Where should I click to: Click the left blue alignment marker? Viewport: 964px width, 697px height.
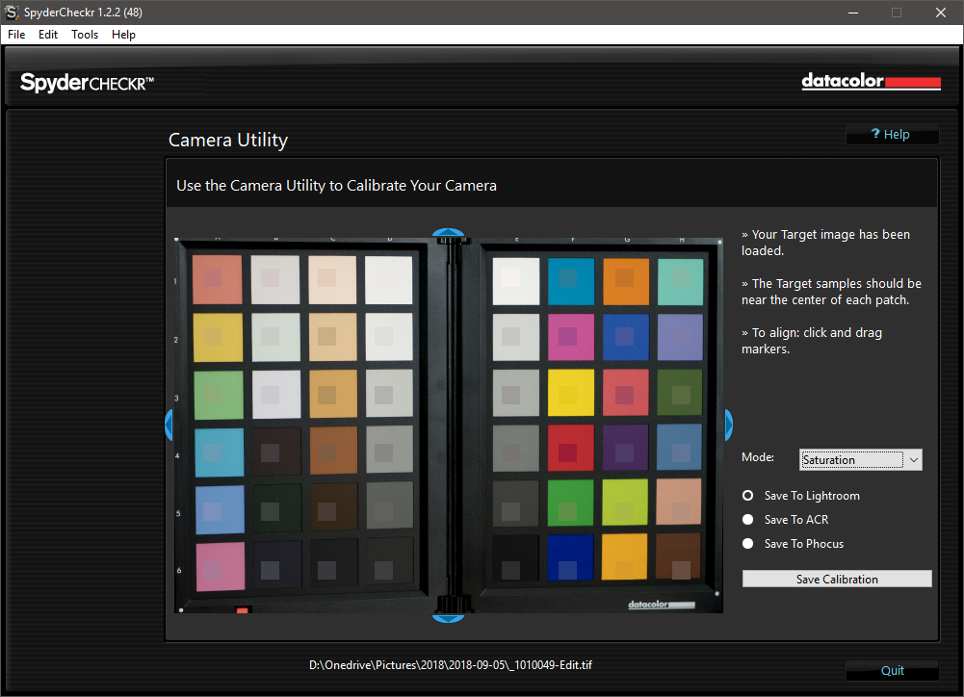pyautogui.click(x=169, y=425)
